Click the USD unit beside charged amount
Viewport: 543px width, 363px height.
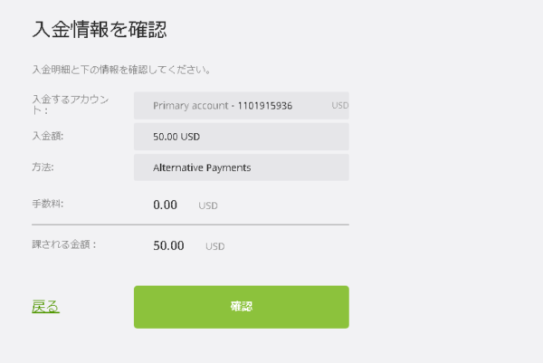click(214, 246)
